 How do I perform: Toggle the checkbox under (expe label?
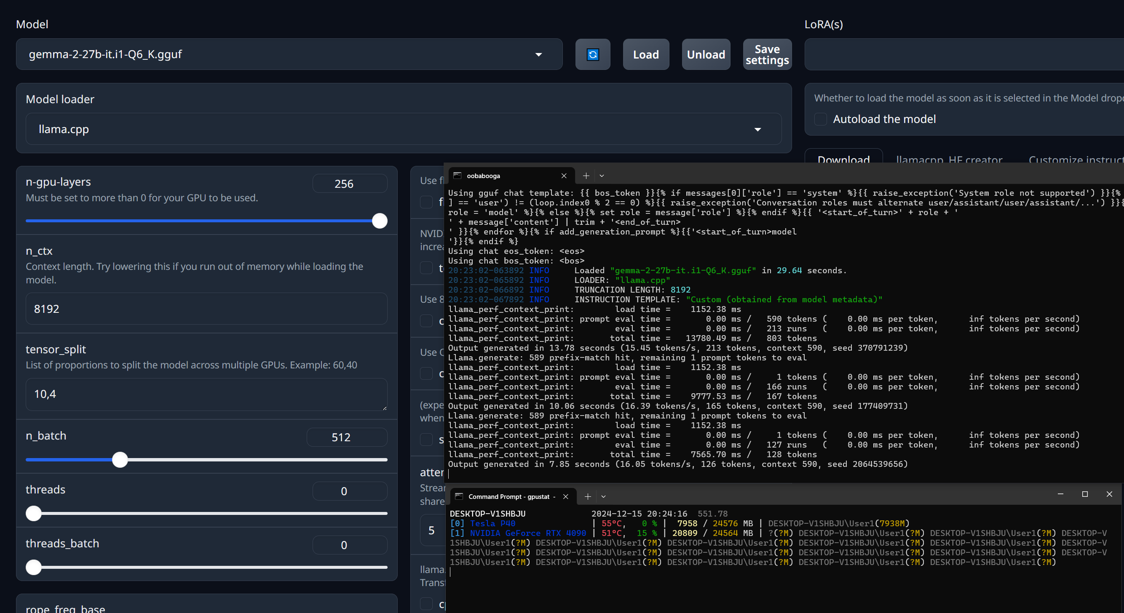click(x=426, y=440)
